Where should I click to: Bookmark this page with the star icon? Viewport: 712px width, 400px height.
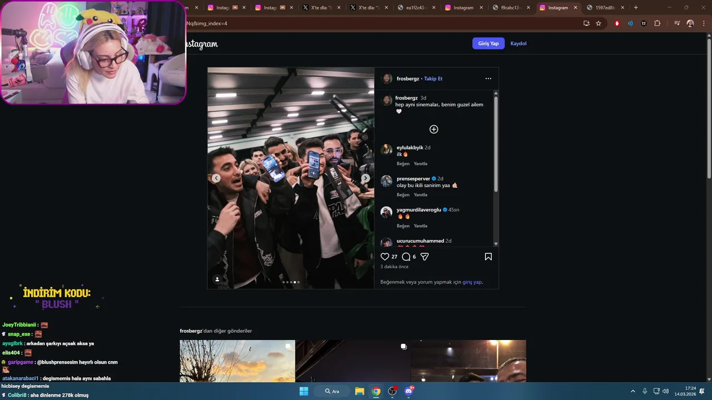pos(599,23)
